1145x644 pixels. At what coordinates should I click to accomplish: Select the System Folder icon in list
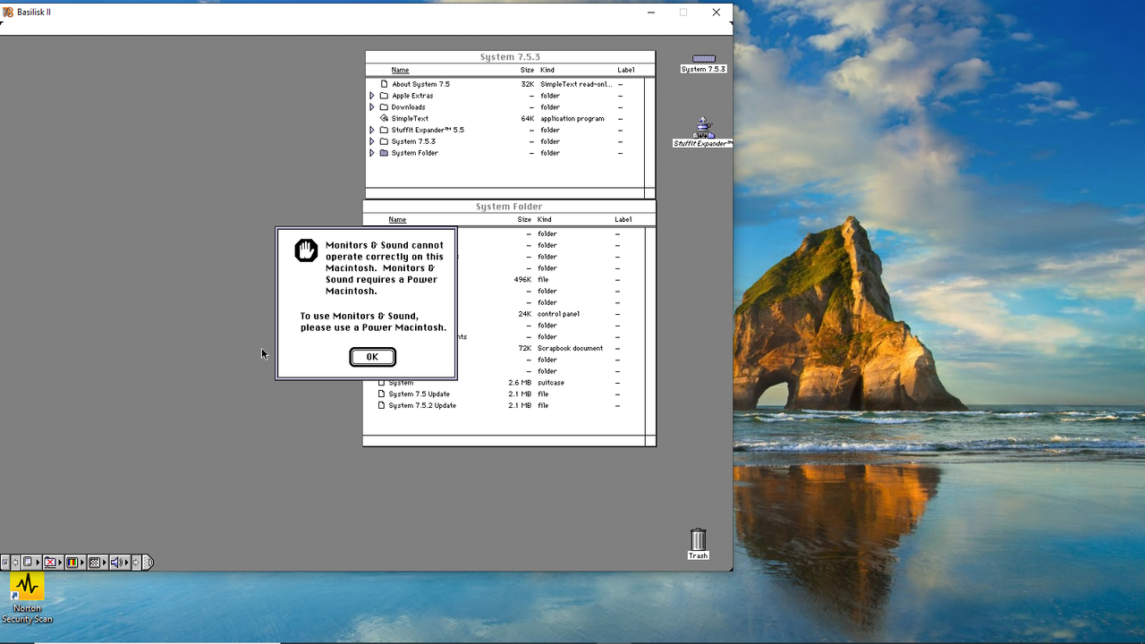pos(384,153)
